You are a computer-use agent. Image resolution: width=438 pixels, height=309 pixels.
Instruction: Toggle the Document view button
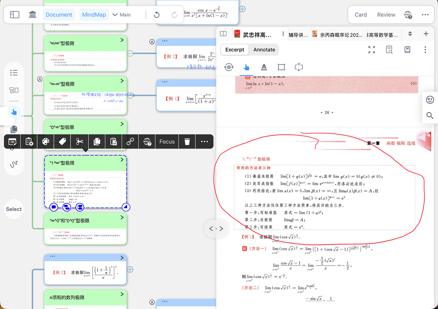point(59,15)
